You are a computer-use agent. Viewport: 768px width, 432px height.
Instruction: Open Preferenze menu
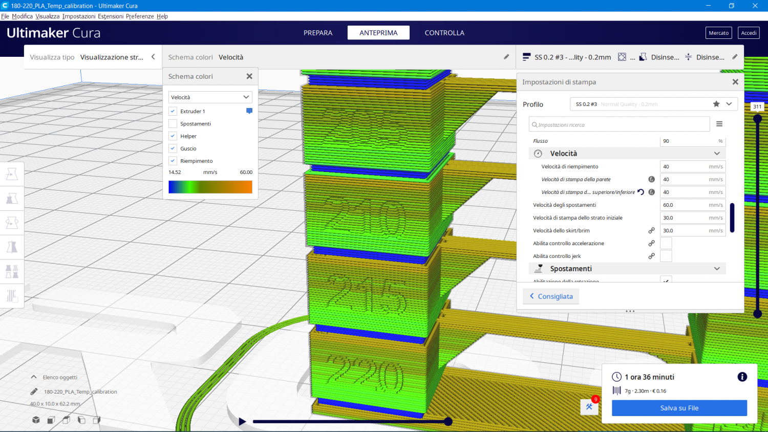point(140,16)
